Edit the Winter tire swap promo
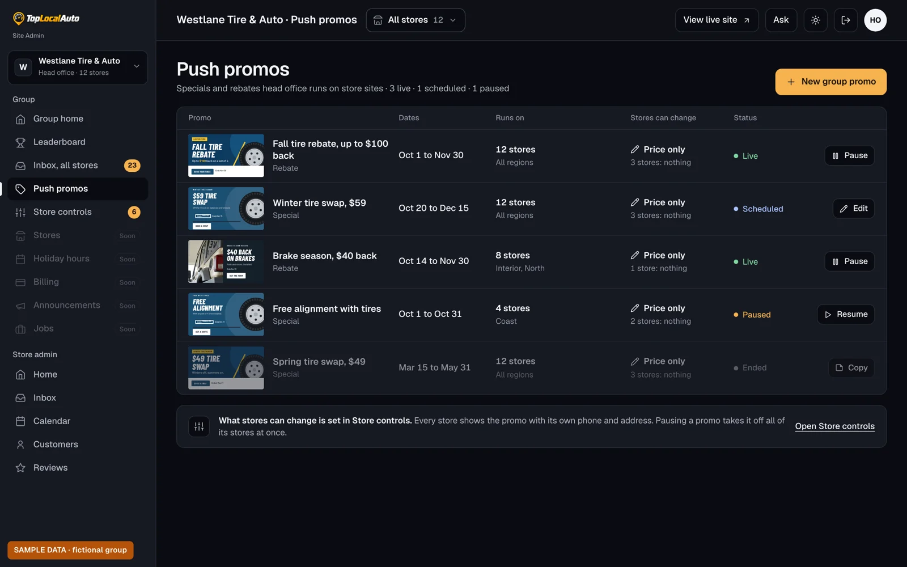The image size is (907, 567). [853, 209]
